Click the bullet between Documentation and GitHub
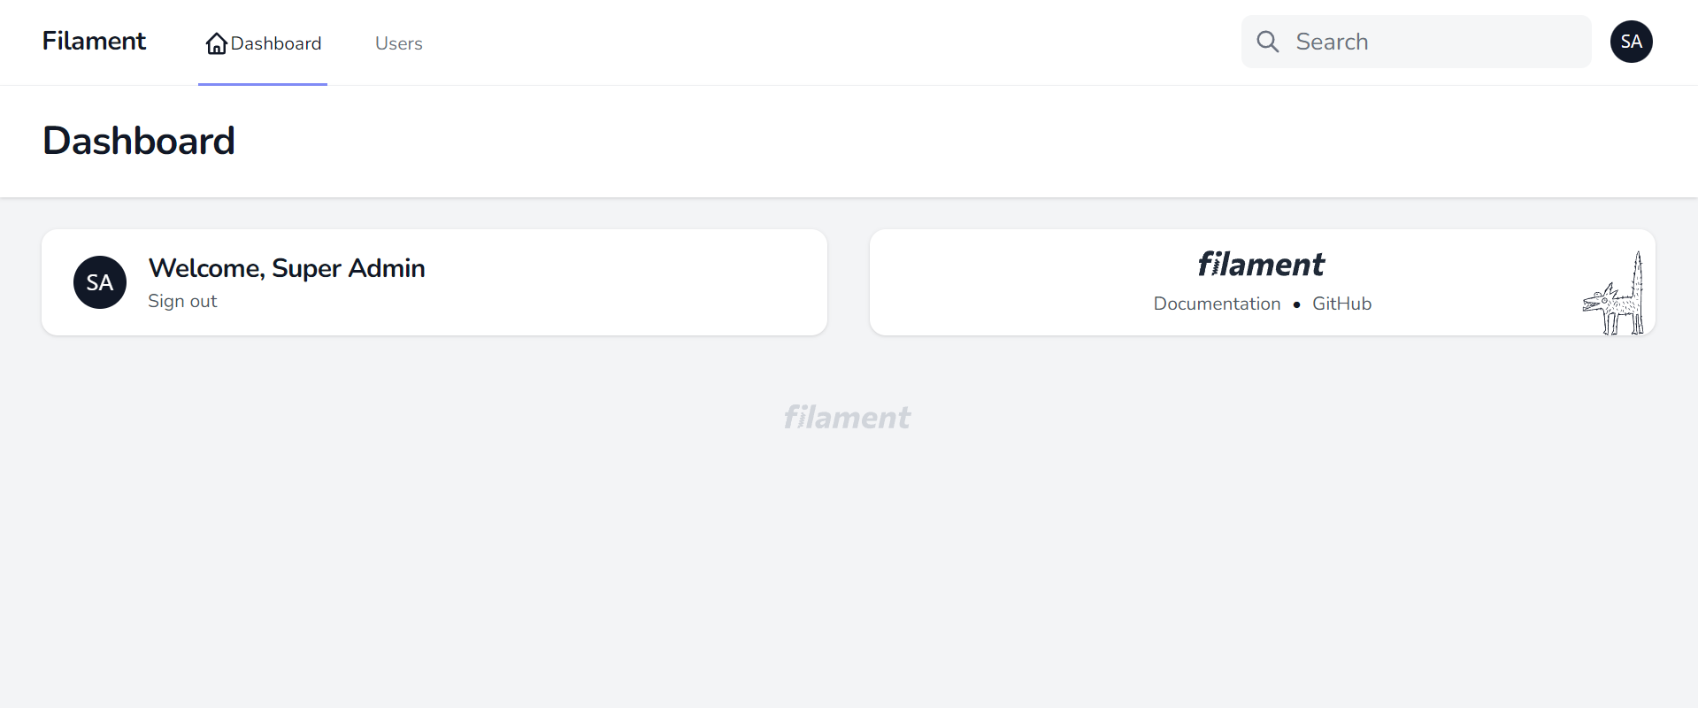 pos(1297,304)
